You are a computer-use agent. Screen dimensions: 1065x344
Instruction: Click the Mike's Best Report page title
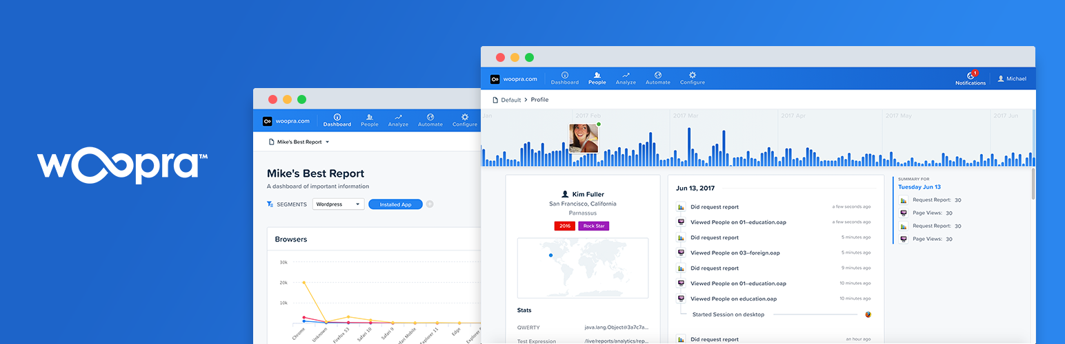(x=315, y=173)
